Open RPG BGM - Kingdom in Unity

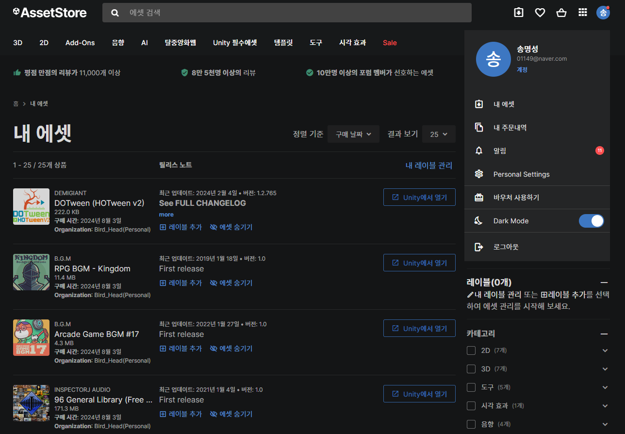419,263
